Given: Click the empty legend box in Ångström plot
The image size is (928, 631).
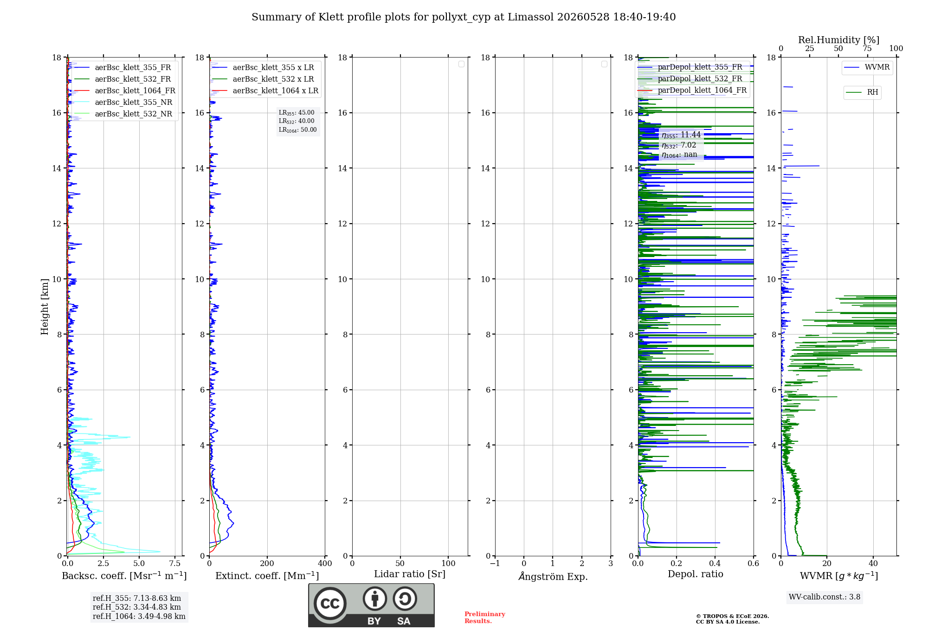Looking at the screenshot, I should [x=604, y=64].
